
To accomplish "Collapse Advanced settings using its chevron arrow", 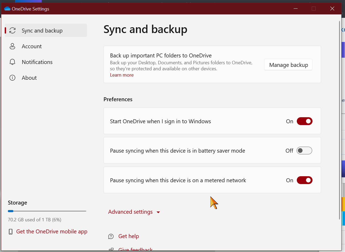I will [158, 212].
